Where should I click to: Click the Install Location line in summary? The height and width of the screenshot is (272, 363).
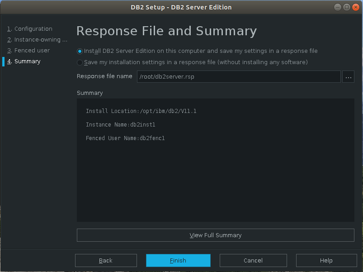click(141, 111)
